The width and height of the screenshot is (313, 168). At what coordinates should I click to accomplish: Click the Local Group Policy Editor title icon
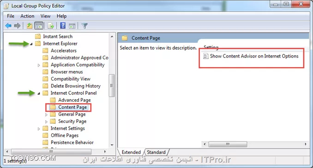point(6,6)
